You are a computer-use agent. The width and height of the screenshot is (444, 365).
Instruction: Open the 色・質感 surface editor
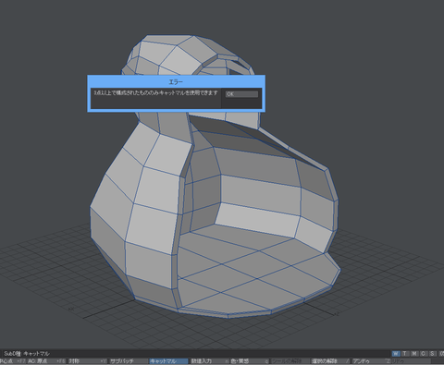[250, 361]
